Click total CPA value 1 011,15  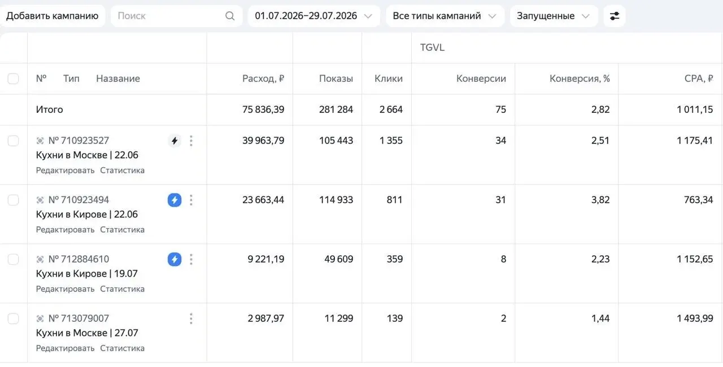(x=695, y=110)
